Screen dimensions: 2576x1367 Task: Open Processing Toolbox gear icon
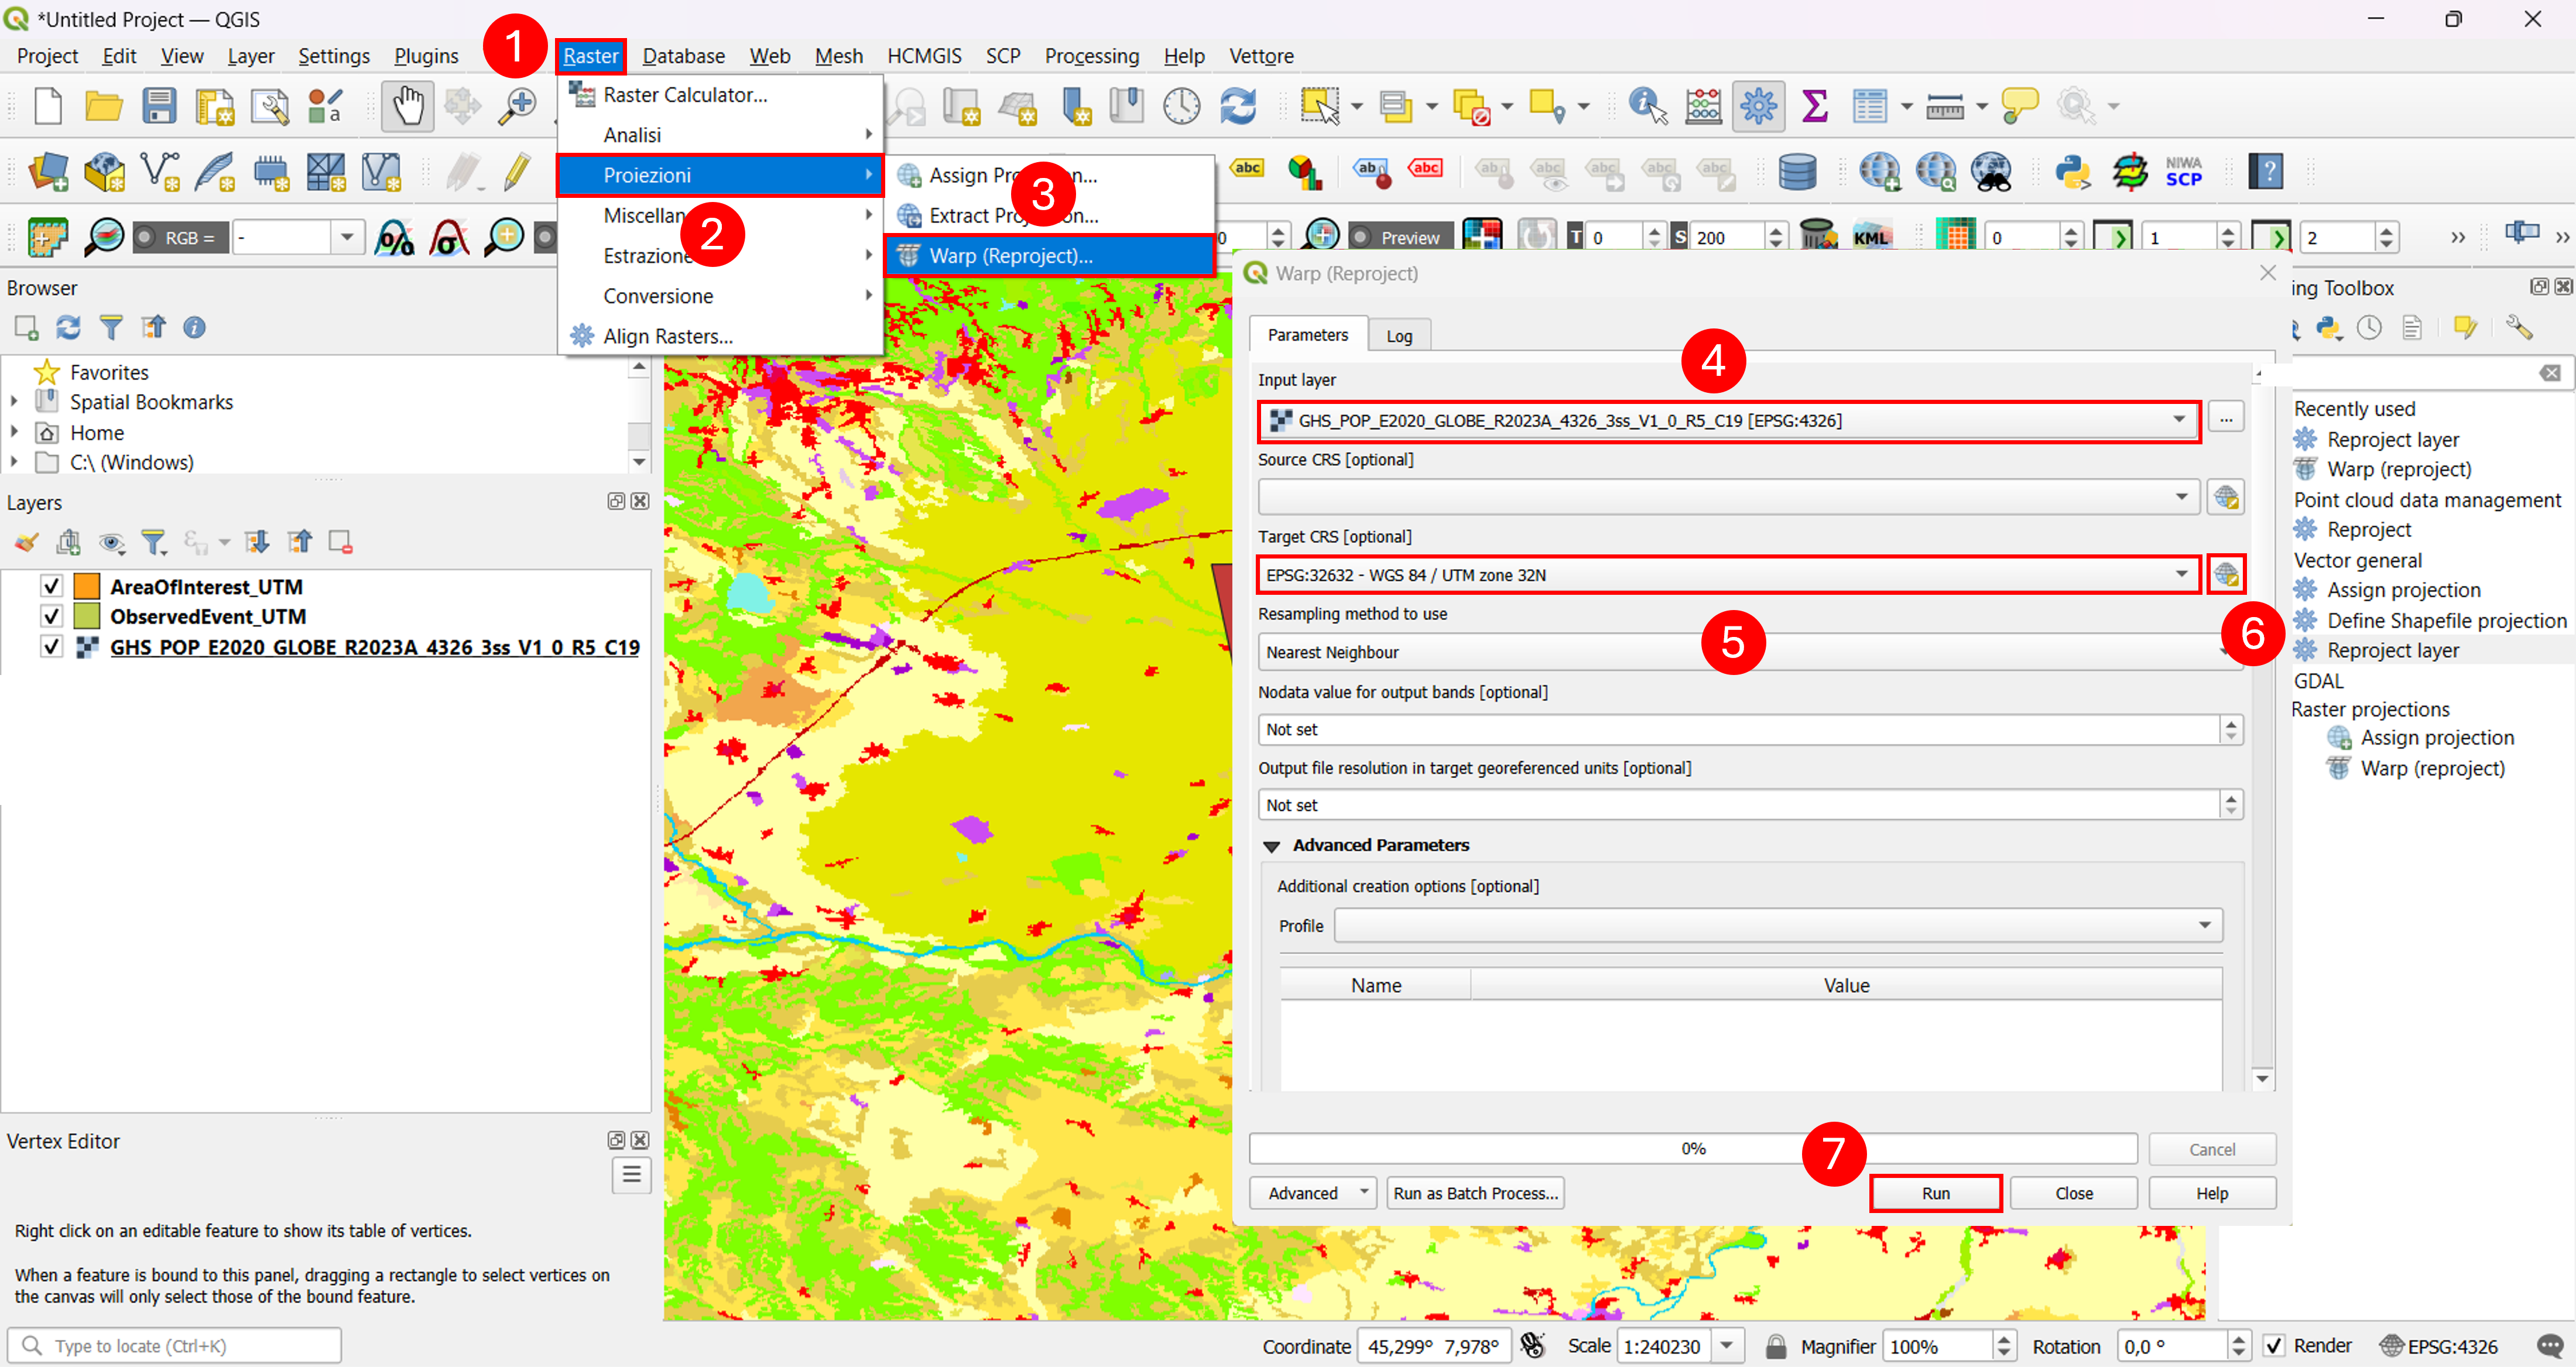click(1758, 106)
